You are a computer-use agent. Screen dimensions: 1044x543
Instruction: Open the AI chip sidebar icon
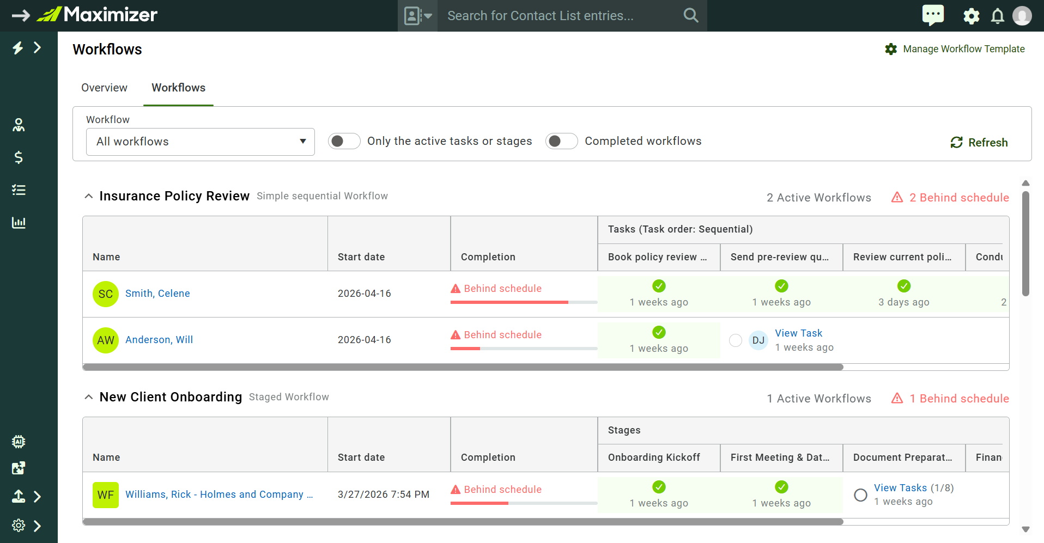tap(19, 442)
